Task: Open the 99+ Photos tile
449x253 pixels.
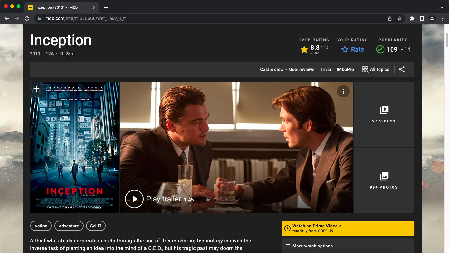Action: (384, 181)
